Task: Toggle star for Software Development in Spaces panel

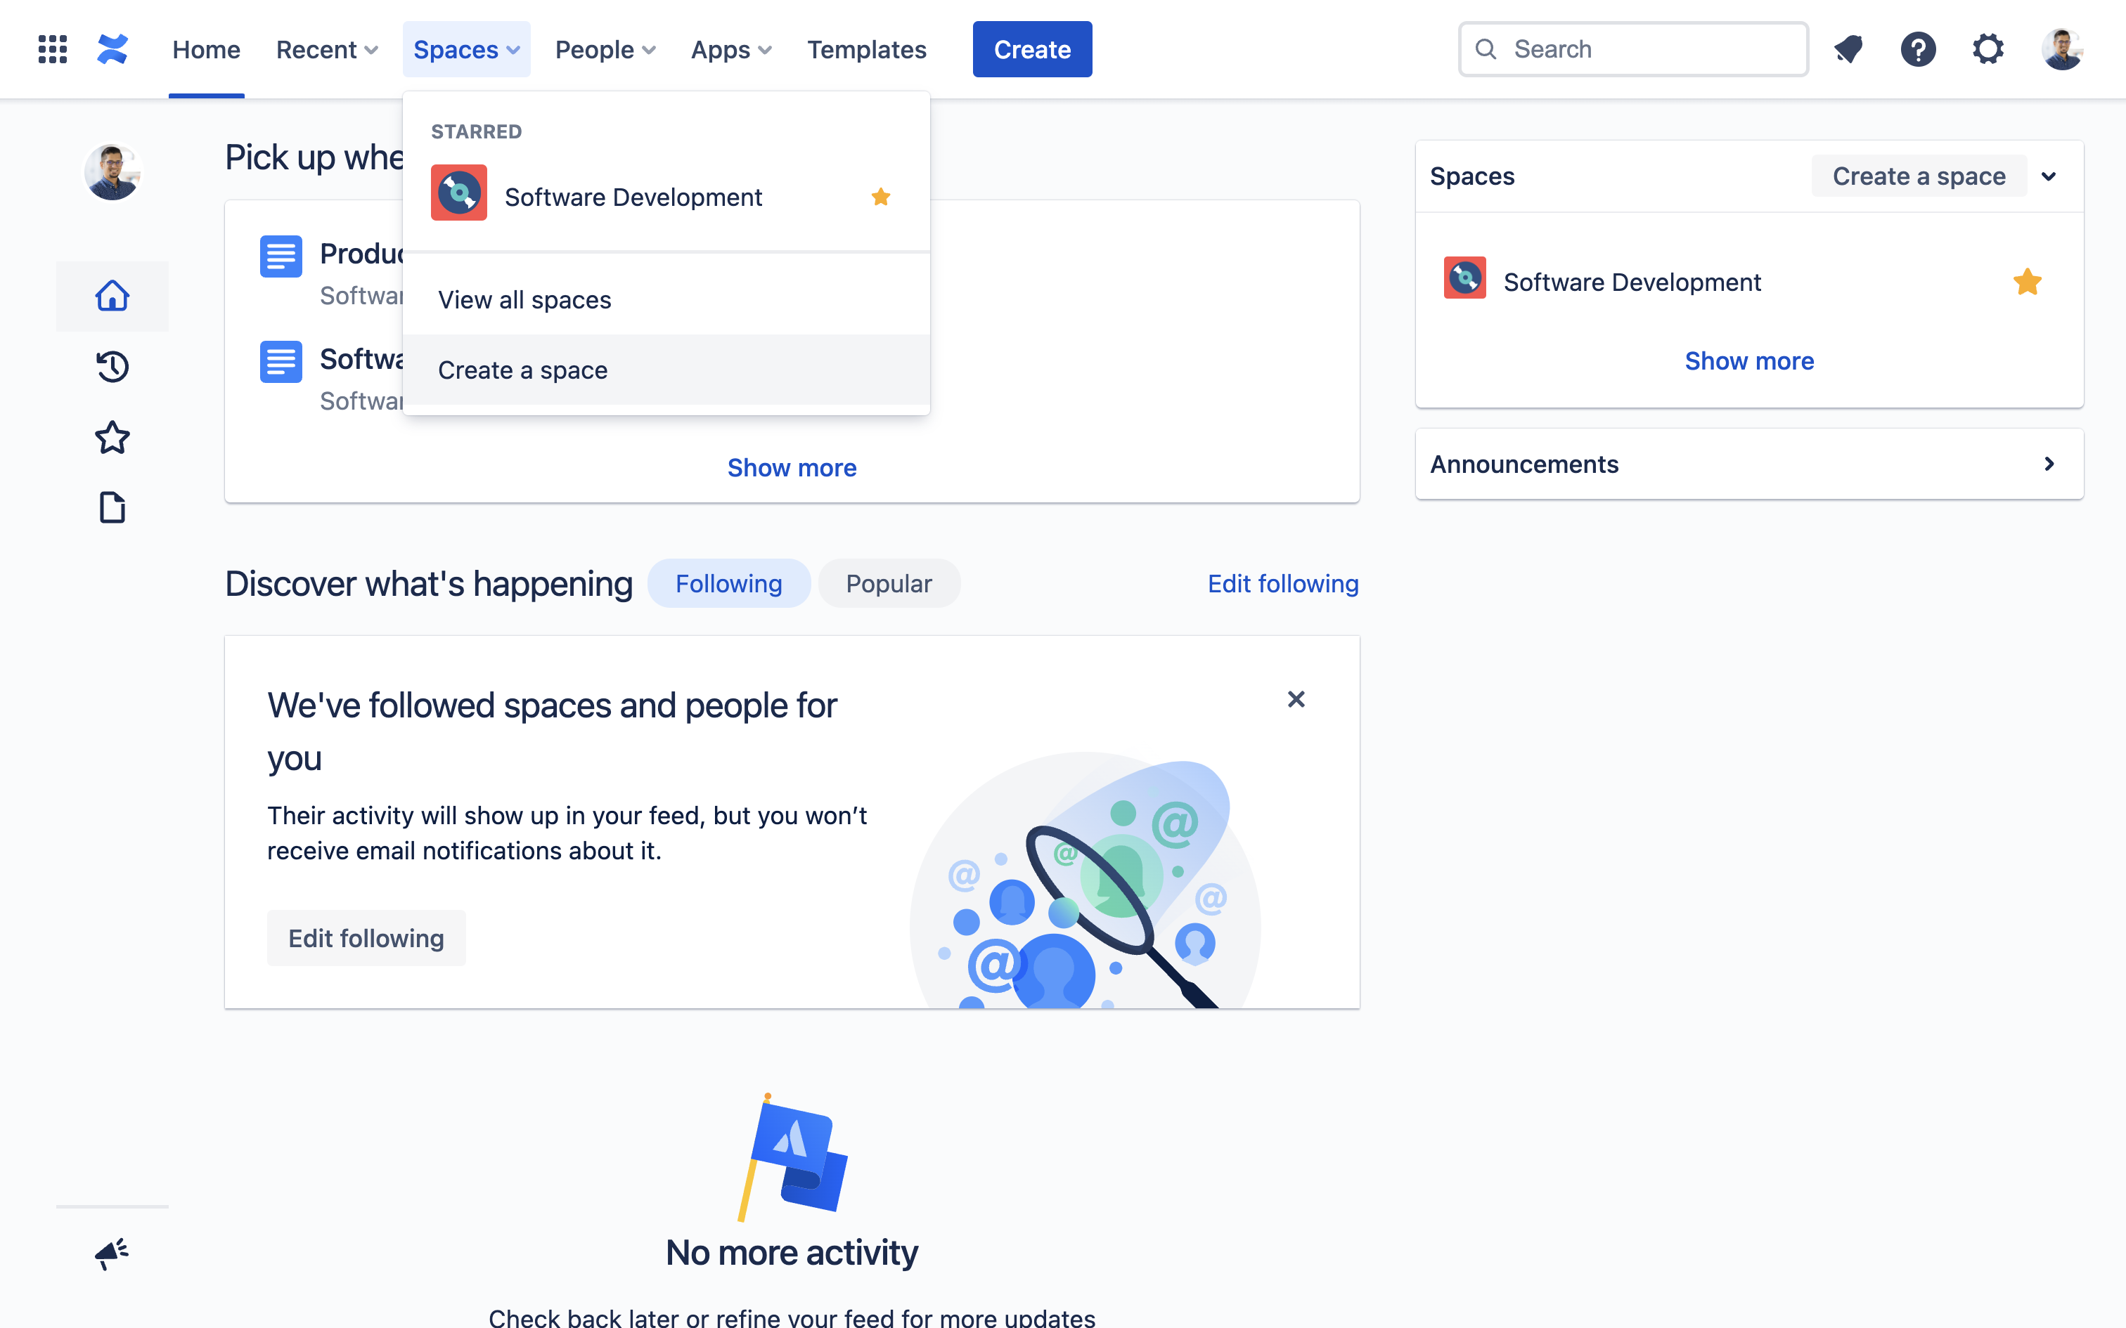Action: [2027, 282]
